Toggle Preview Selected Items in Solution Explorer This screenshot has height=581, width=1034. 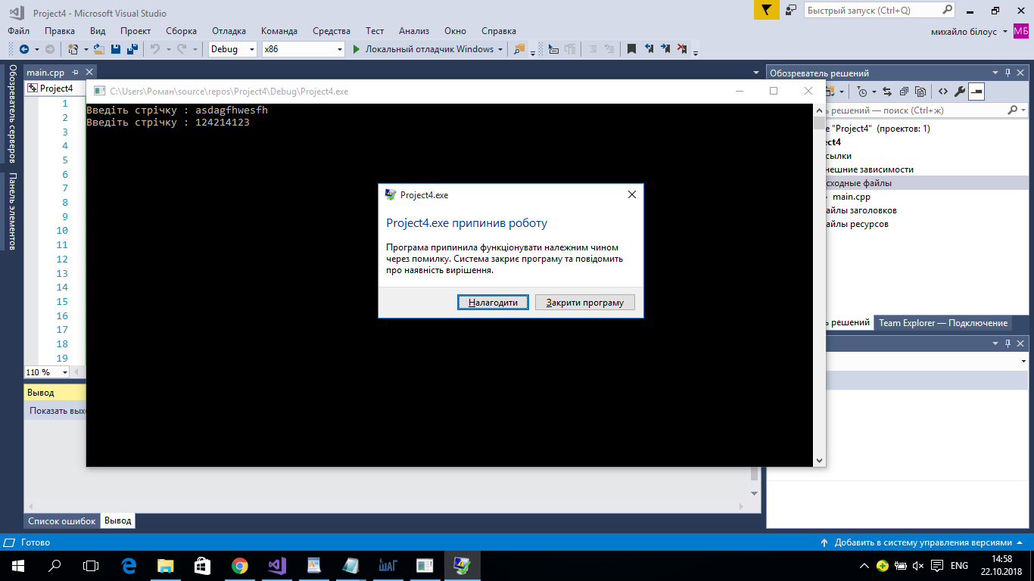[976, 92]
